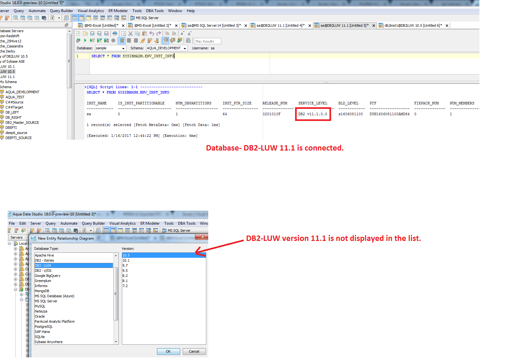Click the Print icon in editor toolbar
Image resolution: width=517 pixels, height=359 pixels.
coord(115,33)
